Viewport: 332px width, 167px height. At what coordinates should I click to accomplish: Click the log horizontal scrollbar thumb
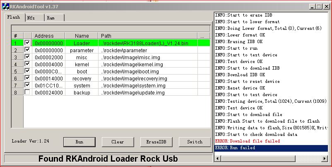click(x=258, y=158)
